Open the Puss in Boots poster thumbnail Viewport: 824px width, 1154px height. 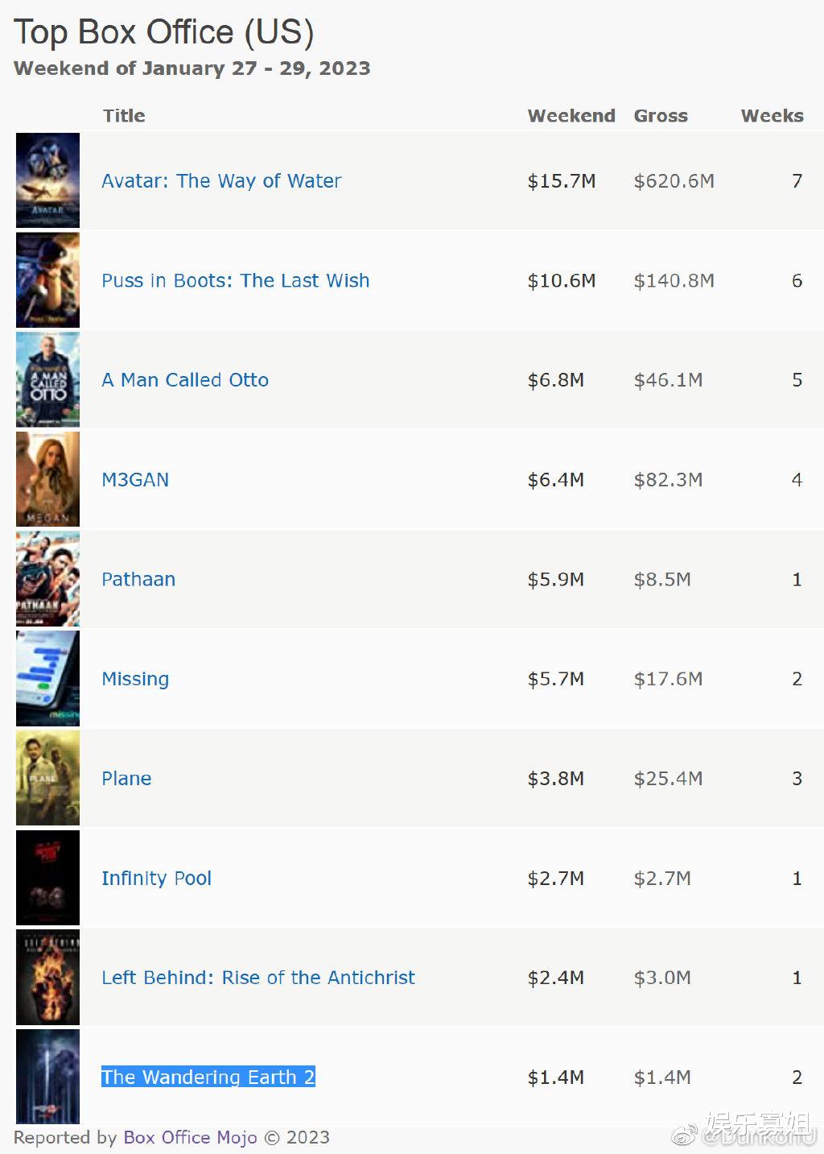(x=48, y=280)
